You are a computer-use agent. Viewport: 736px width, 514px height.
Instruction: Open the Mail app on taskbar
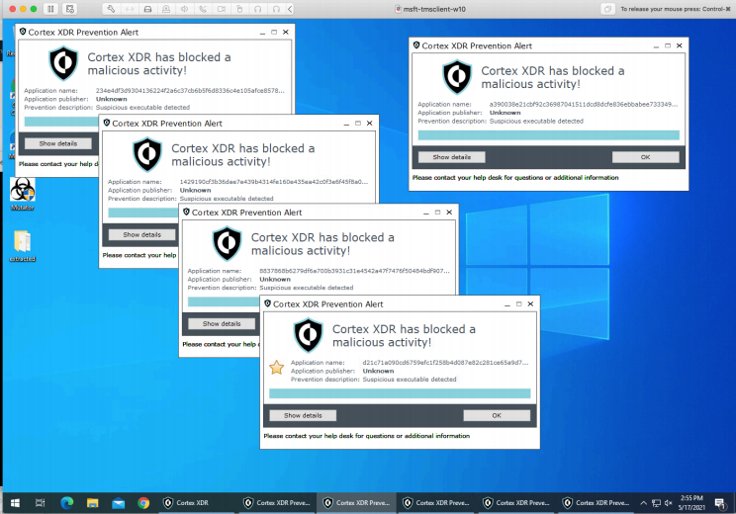(x=119, y=503)
